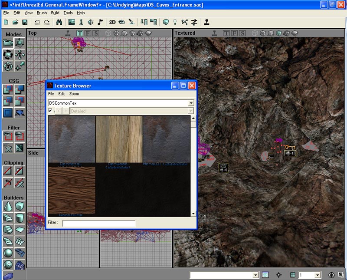The image size is (347, 280).
Task: Click the Texture Browser scroll up arrow
Action: click(193, 118)
